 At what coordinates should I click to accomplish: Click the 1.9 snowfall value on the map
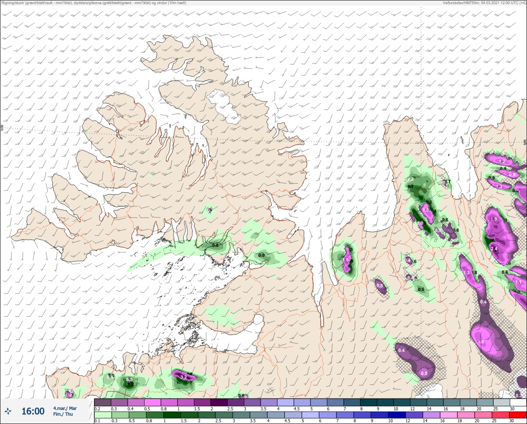tap(494, 219)
